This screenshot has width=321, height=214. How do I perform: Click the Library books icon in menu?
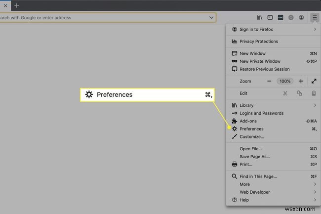click(235, 105)
